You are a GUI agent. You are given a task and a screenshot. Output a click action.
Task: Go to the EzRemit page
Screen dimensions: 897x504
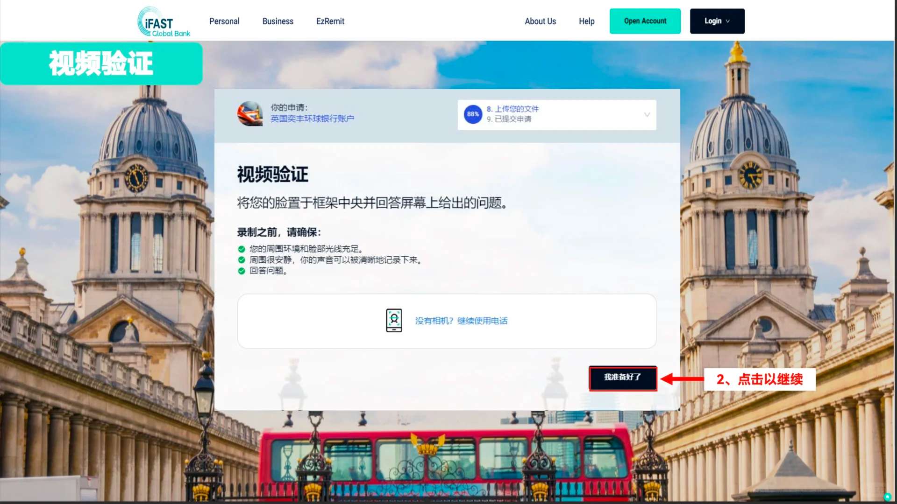point(330,21)
